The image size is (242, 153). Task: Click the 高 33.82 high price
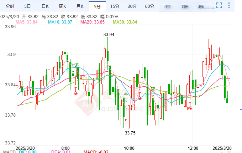tap(50, 17)
